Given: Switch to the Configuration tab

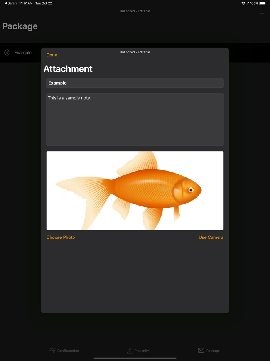Looking at the screenshot, I should (x=64, y=351).
